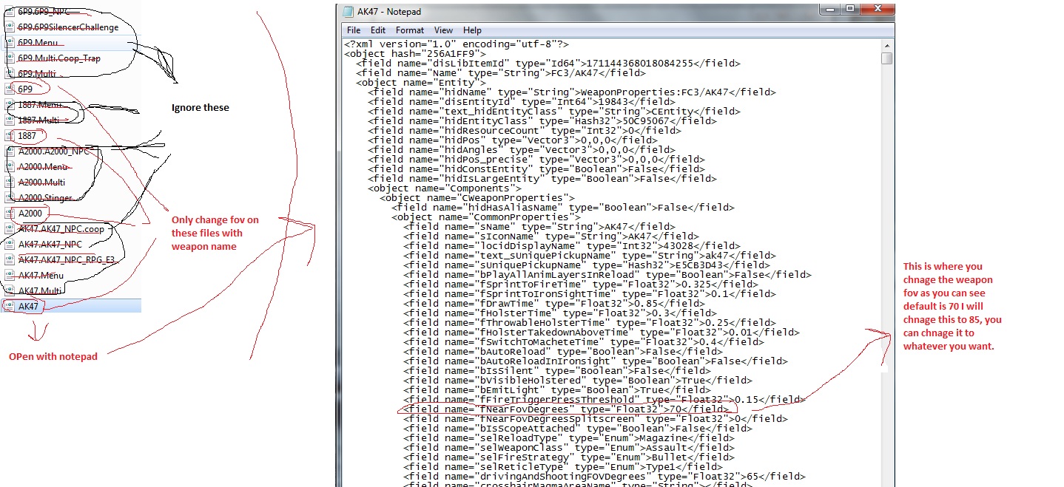Select the 6P9.6P9SilencerChallenge file
Viewport: 1064px width, 487px height.
[68, 27]
